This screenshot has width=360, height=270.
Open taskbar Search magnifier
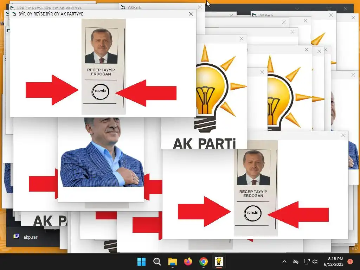pos(157,262)
